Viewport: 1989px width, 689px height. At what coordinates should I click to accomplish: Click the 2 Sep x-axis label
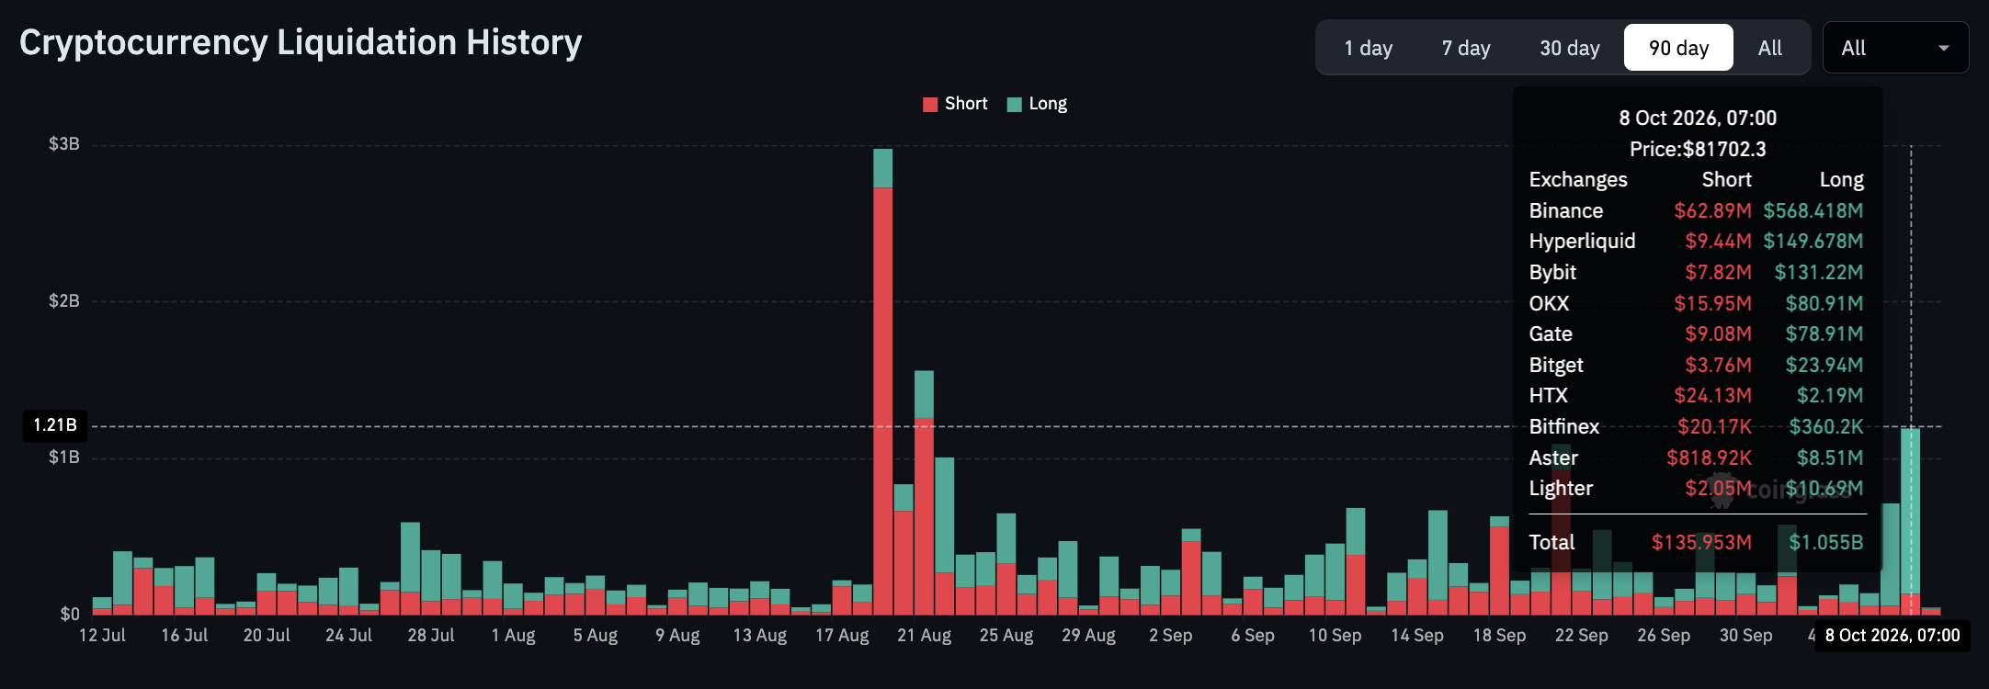(x=1171, y=636)
